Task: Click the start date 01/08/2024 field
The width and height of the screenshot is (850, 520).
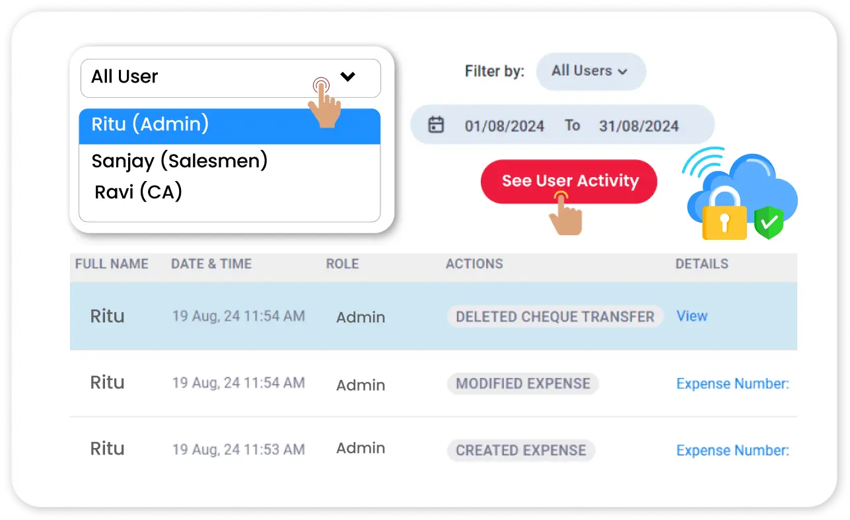Action: (505, 126)
